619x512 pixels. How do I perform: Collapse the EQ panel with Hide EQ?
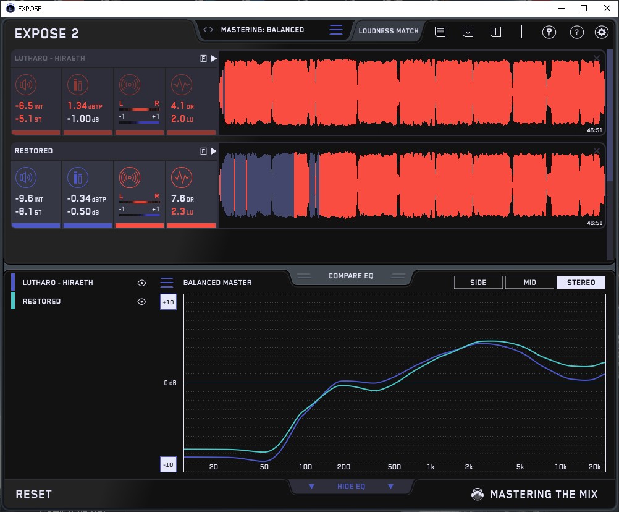tap(351, 487)
